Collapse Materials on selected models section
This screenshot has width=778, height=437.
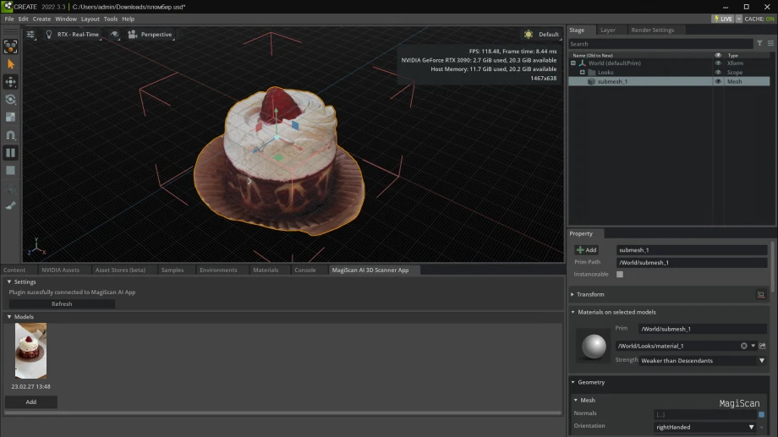coord(573,312)
